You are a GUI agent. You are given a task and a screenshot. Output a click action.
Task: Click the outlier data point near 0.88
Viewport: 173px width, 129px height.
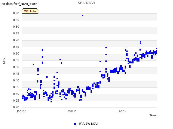click(82, 16)
